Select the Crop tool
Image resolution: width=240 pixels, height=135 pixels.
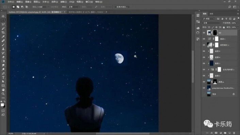(x=3, y=32)
